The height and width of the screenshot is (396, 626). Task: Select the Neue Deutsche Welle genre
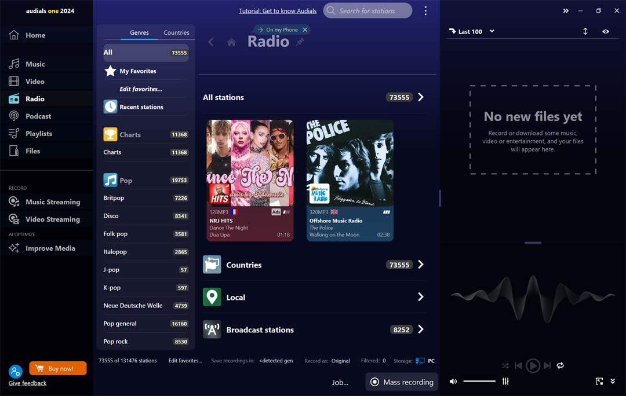tap(145, 306)
